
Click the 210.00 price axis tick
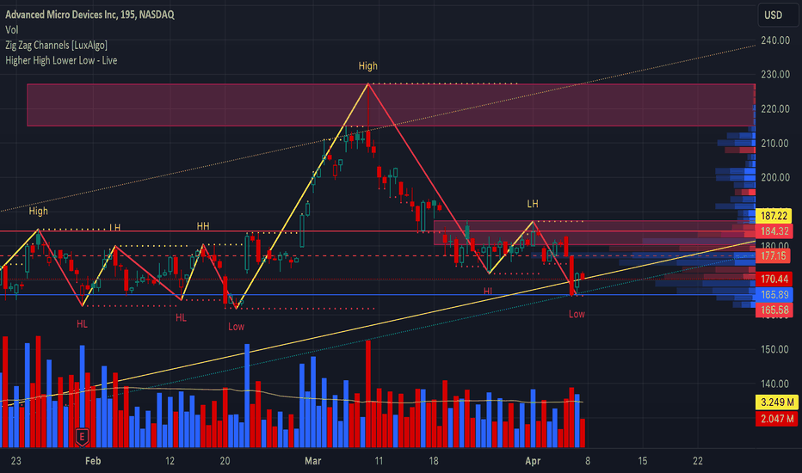click(x=774, y=144)
